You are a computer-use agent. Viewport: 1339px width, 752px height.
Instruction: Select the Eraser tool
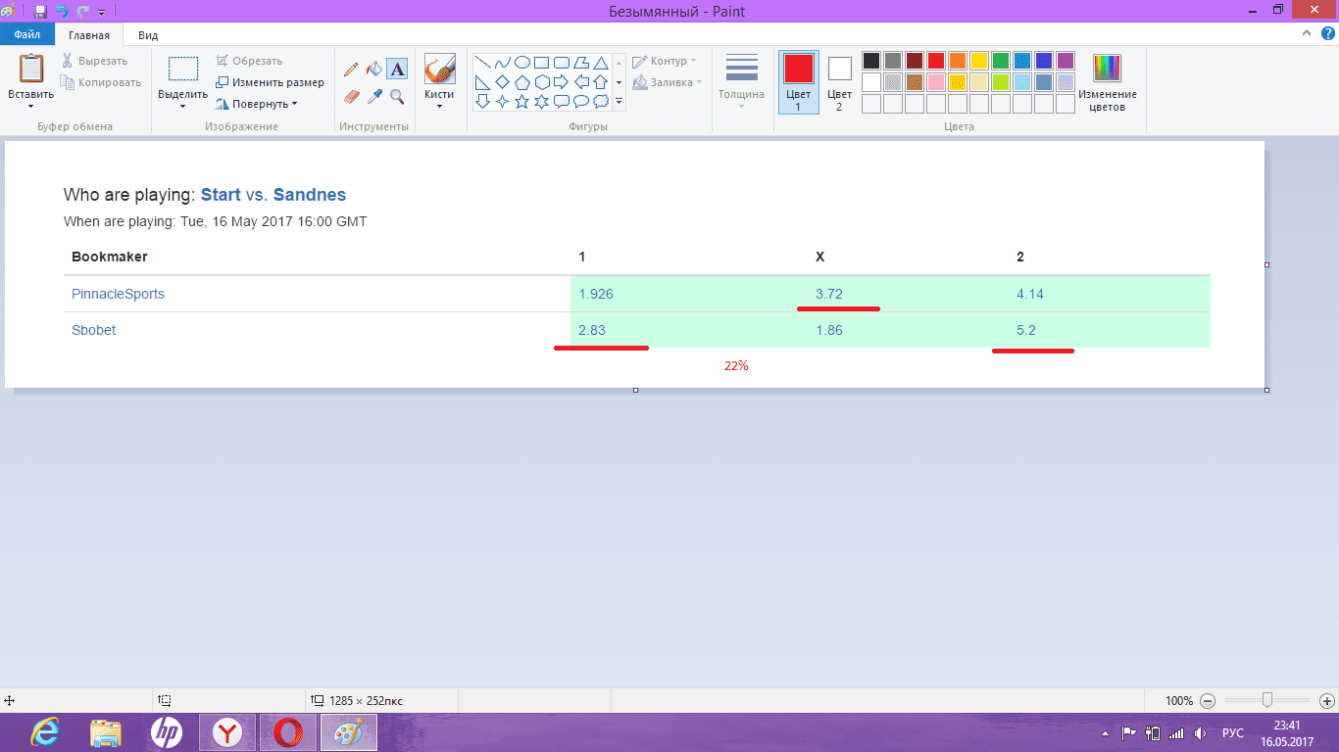pyautogui.click(x=351, y=96)
